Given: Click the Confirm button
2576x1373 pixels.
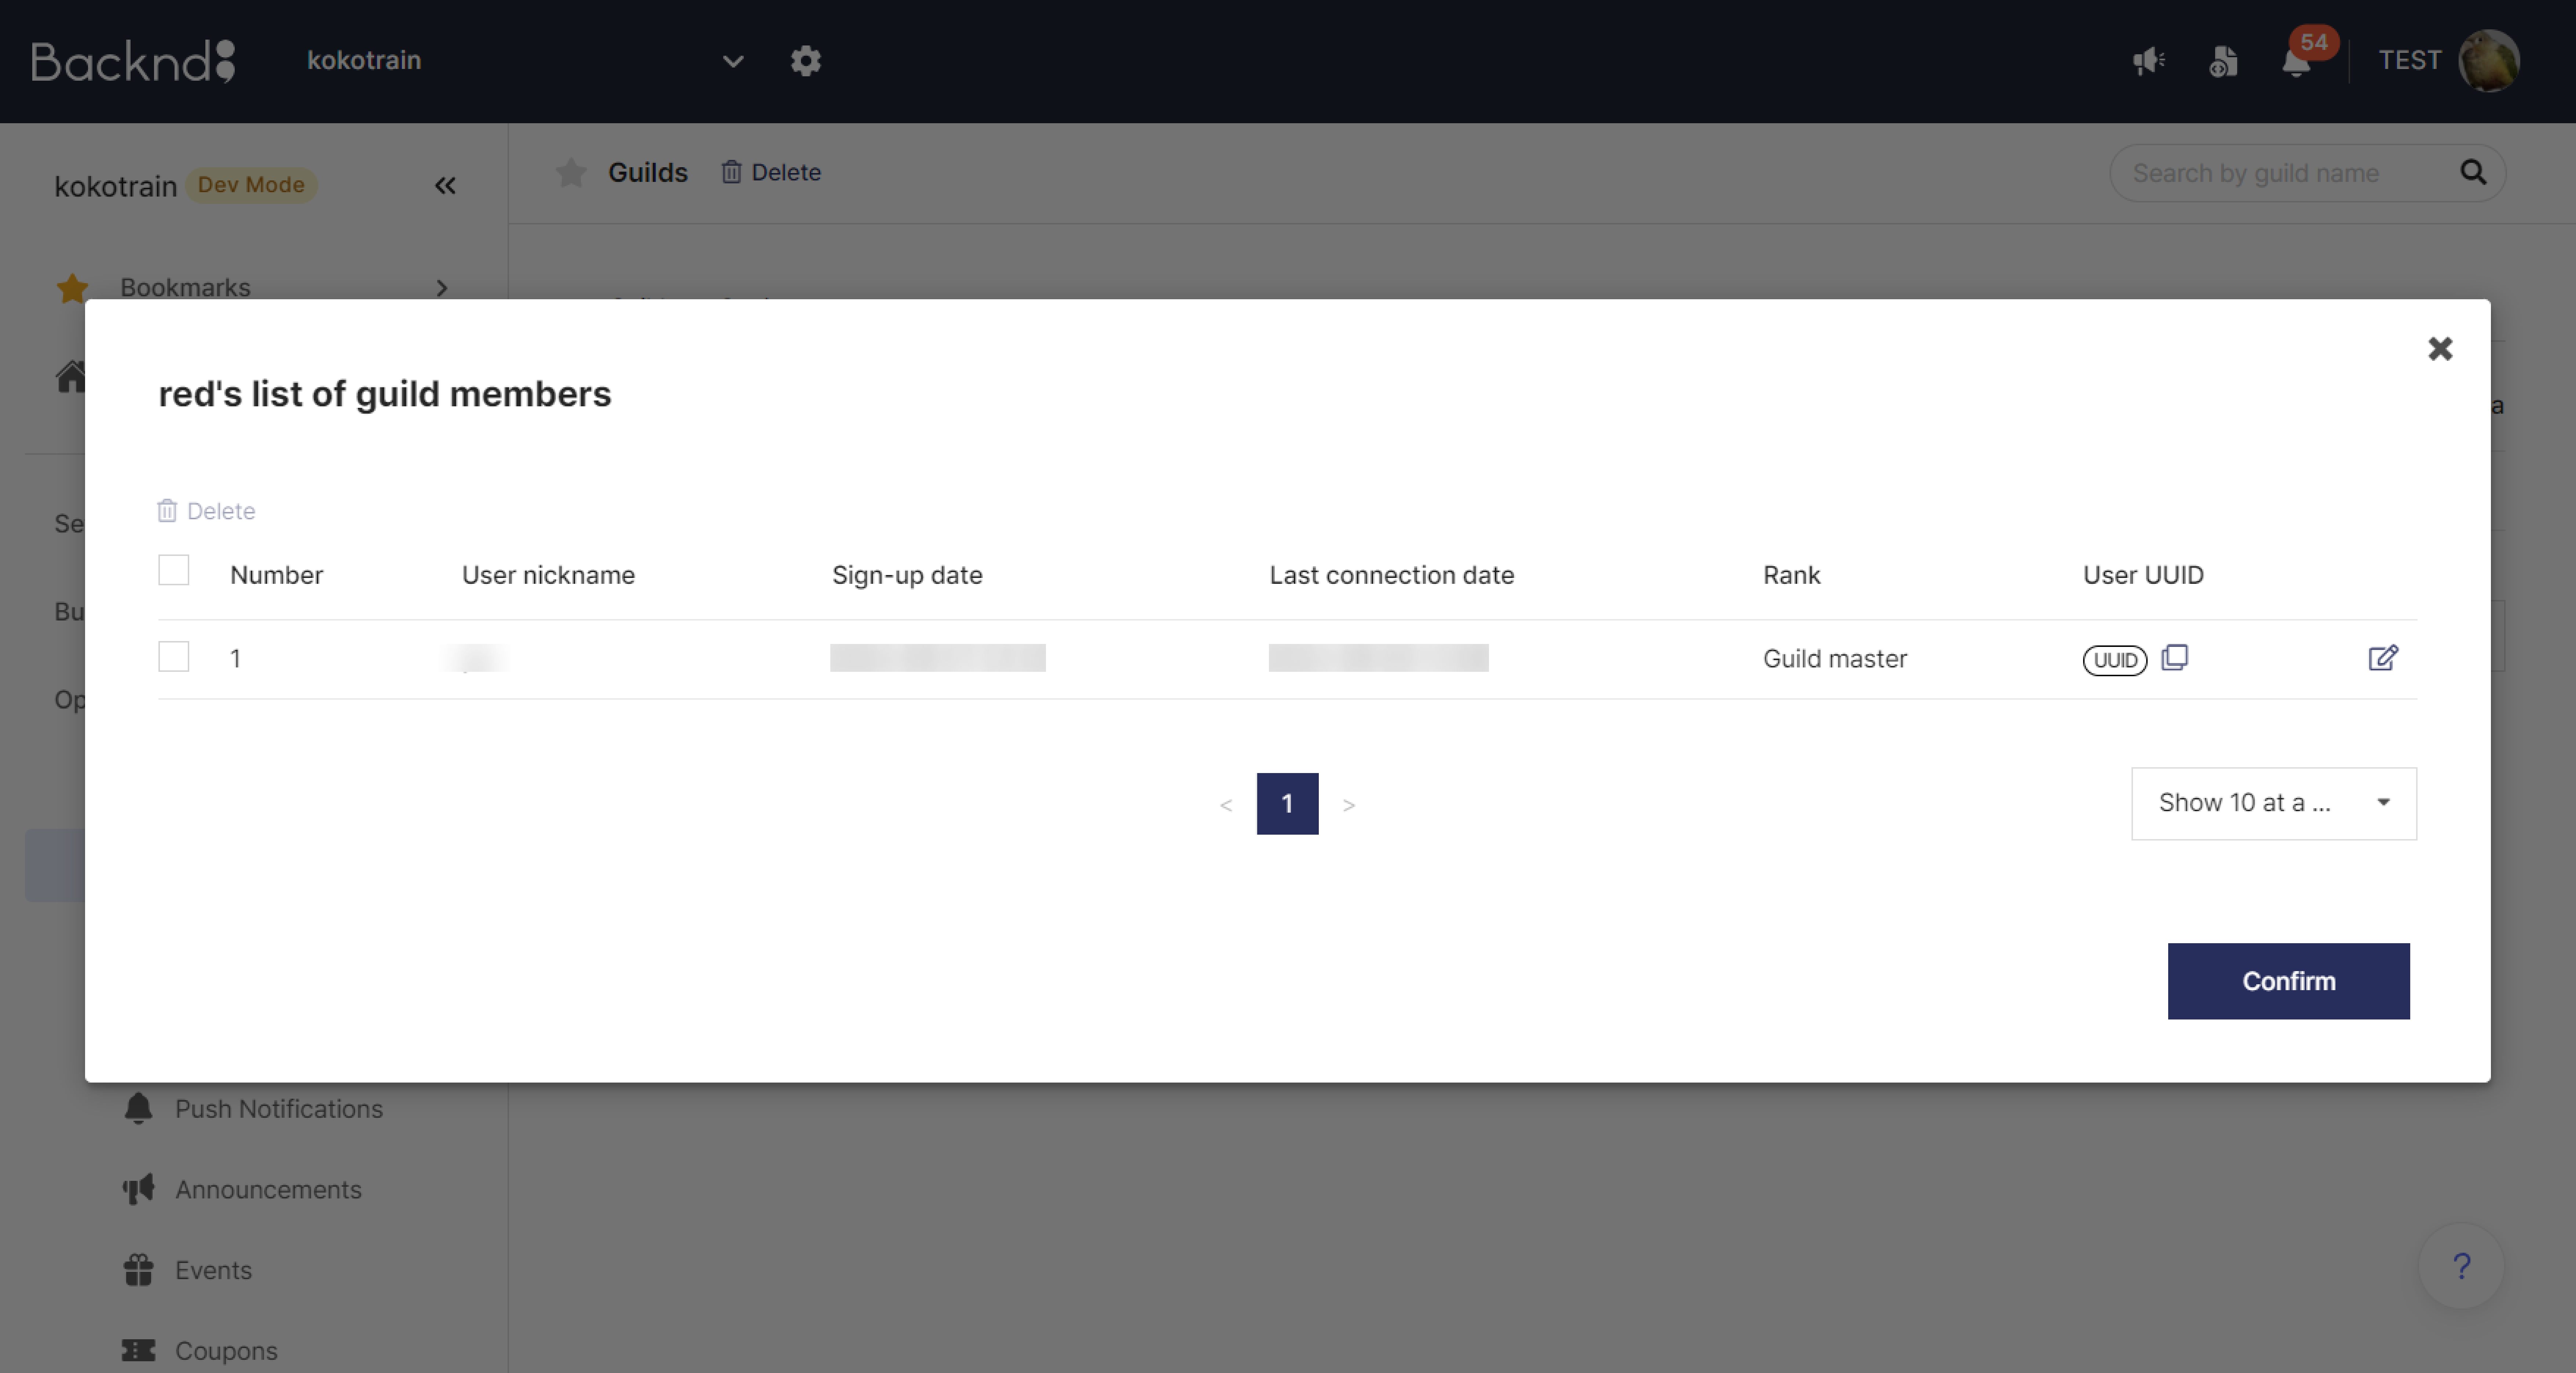Looking at the screenshot, I should (2288, 981).
